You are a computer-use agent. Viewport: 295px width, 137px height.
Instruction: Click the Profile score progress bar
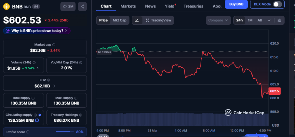click(65, 132)
